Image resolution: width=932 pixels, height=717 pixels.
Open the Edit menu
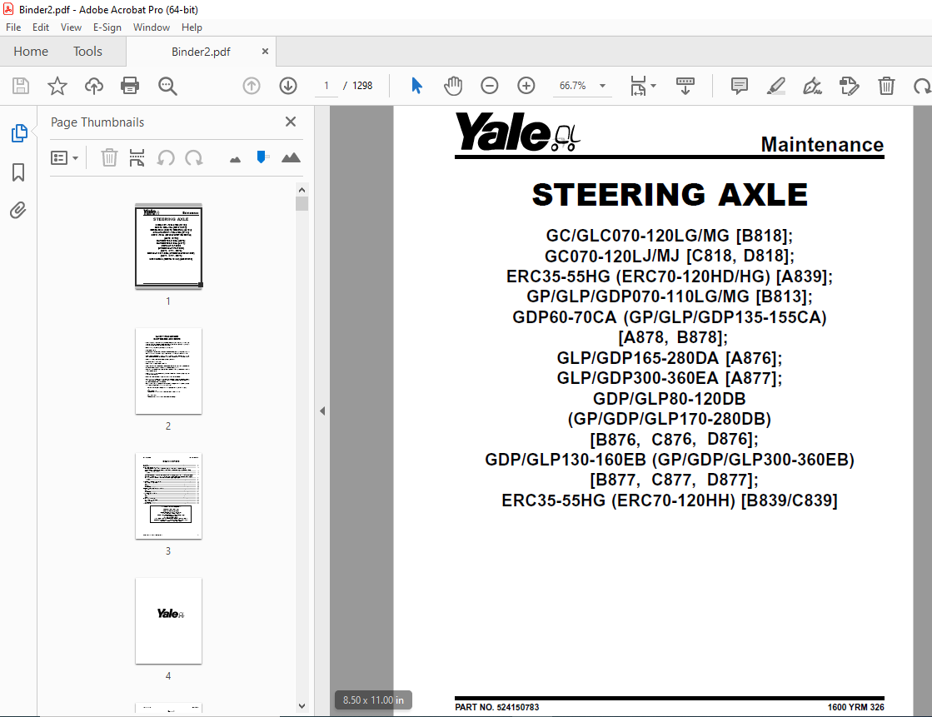[41, 27]
